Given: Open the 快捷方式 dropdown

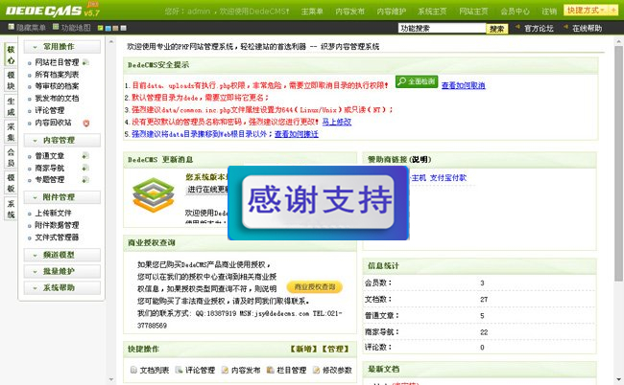Looking at the screenshot, I should click(x=587, y=10).
